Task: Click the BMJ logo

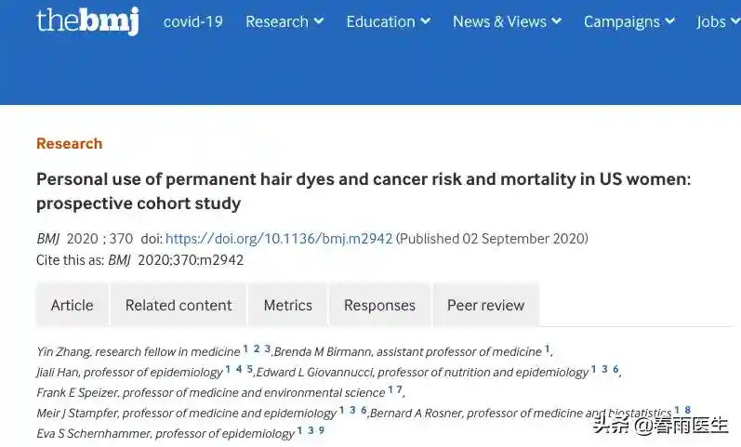Action: 87,20
